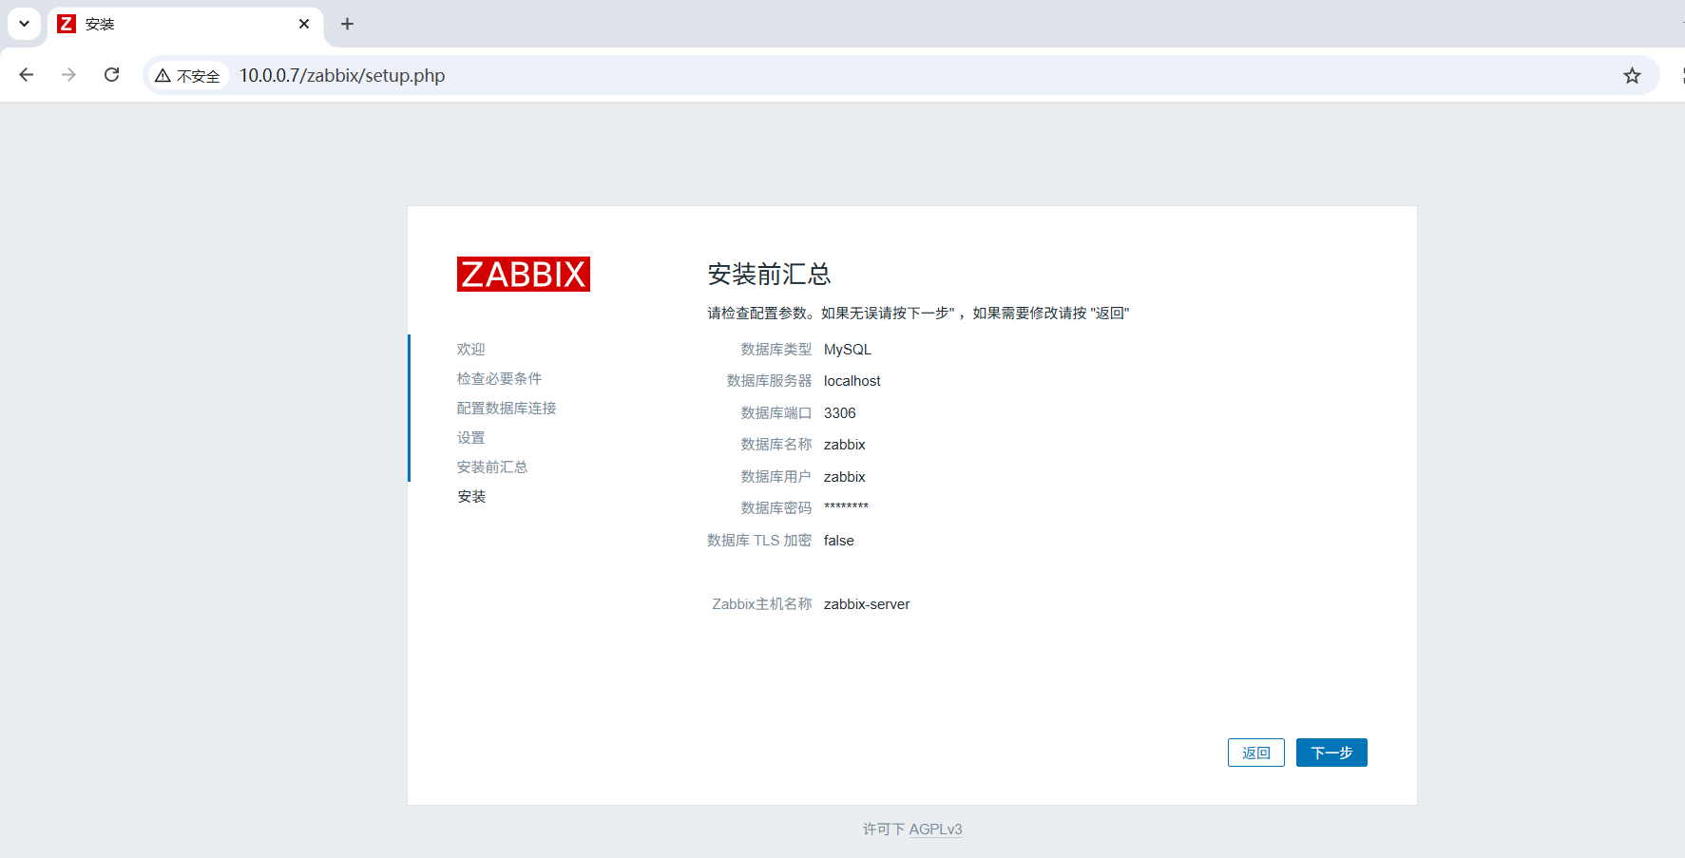Viewport: 1685px width, 858px height.
Task: Click the 返回 back button
Action: 1256,753
